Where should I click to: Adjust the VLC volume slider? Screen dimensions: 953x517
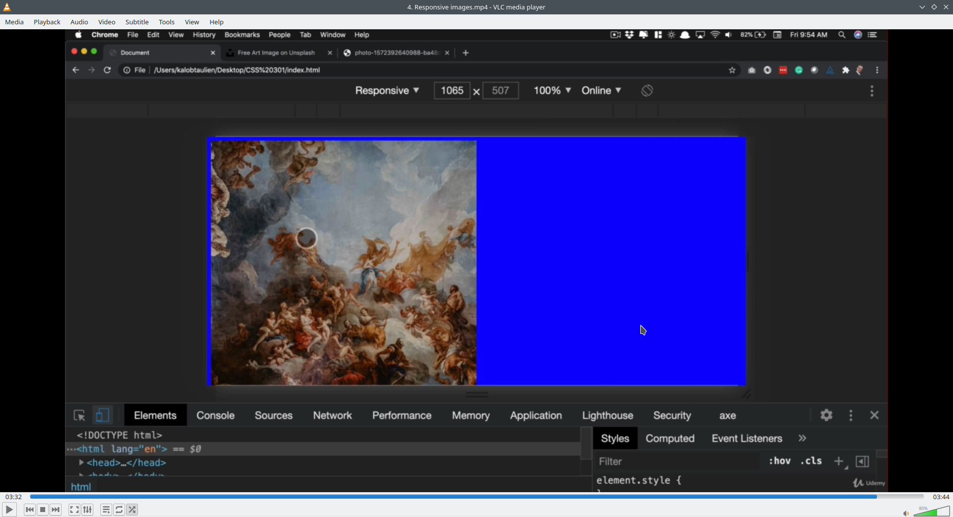point(932,512)
